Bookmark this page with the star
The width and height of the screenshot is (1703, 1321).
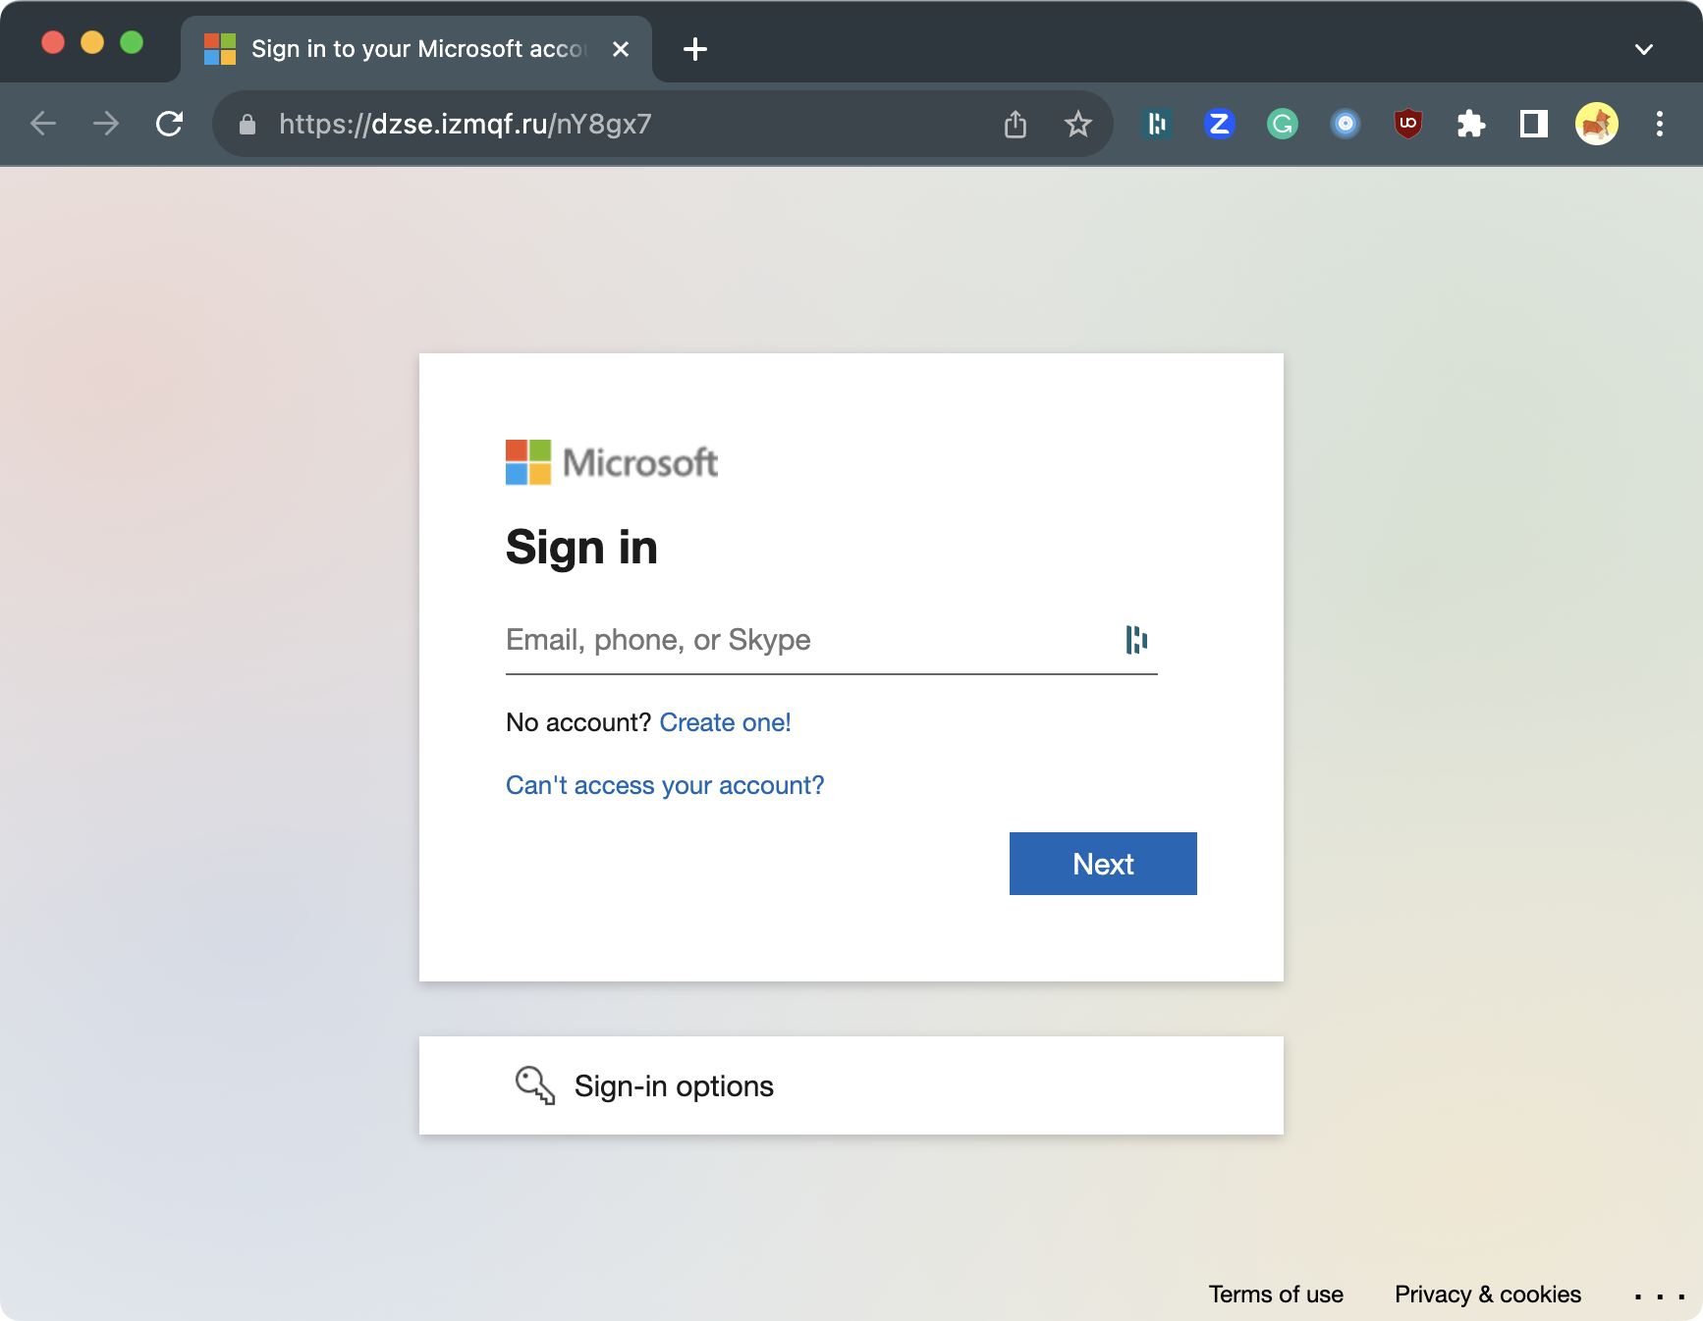tap(1078, 124)
